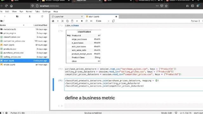Cut the selected cell with the scissors icon
Viewport: 203px width, 114px height.
[62, 21]
